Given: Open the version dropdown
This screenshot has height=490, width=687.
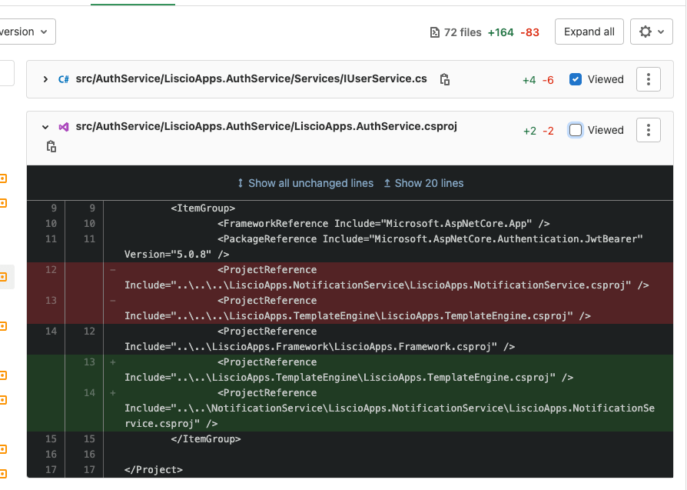Looking at the screenshot, I should 25,32.
